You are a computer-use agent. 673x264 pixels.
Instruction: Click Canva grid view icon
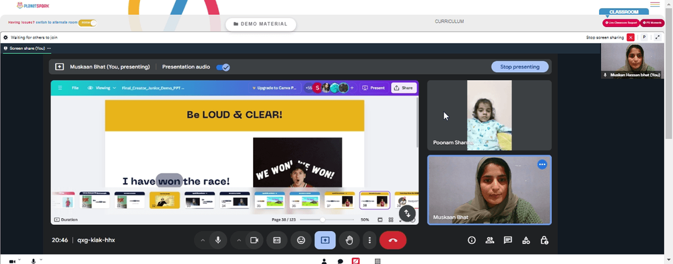coord(390,220)
